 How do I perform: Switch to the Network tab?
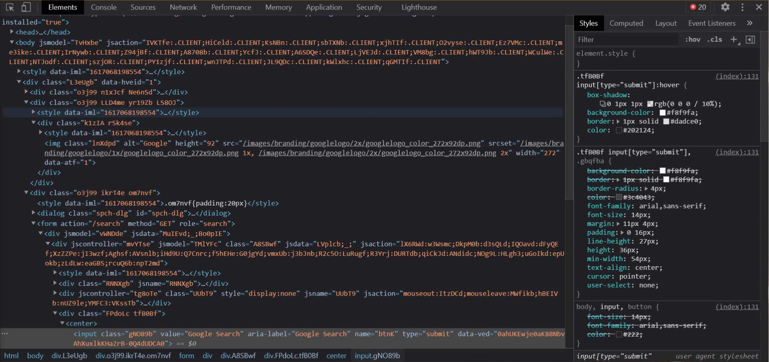tap(183, 7)
